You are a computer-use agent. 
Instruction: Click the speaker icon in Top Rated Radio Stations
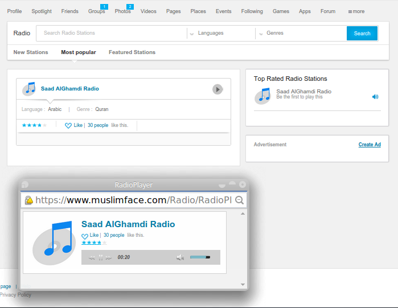375,97
